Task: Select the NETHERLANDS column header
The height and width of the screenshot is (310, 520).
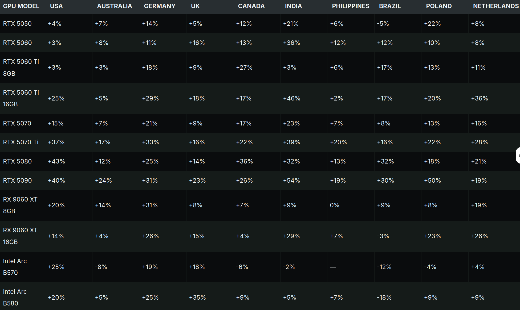Action: tap(495, 6)
